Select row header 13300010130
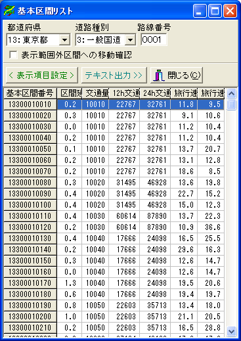Viewport: 241px width, 341px height. coord(30,239)
